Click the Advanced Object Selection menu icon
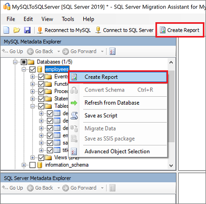The width and height of the screenshot is (206, 204). coord(74,152)
